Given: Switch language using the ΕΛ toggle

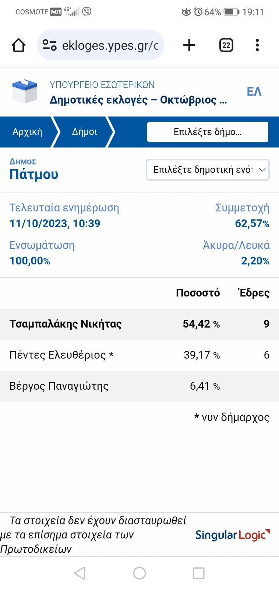Looking at the screenshot, I should 254,91.
